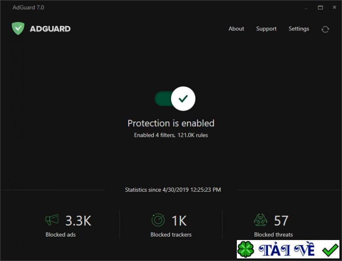Click the 1K blocked trackers count

click(x=179, y=221)
